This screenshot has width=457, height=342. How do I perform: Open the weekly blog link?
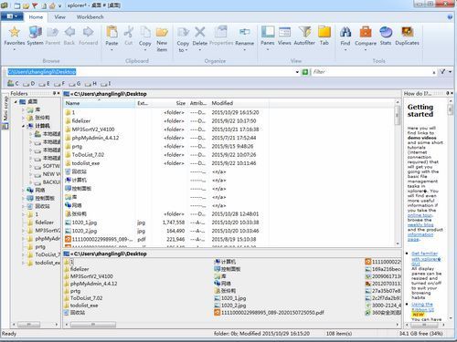pyautogui.click(x=420, y=225)
